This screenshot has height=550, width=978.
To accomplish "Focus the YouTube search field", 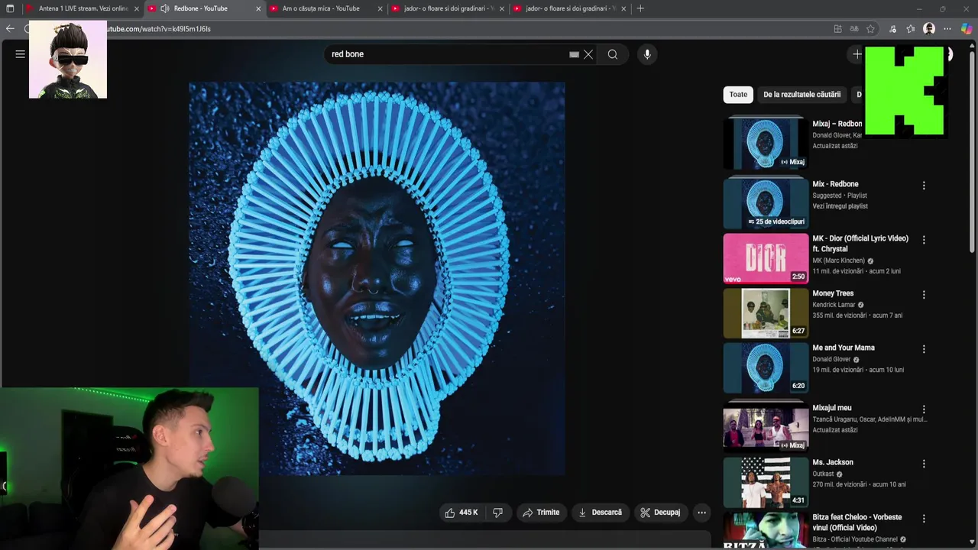I will (x=447, y=54).
